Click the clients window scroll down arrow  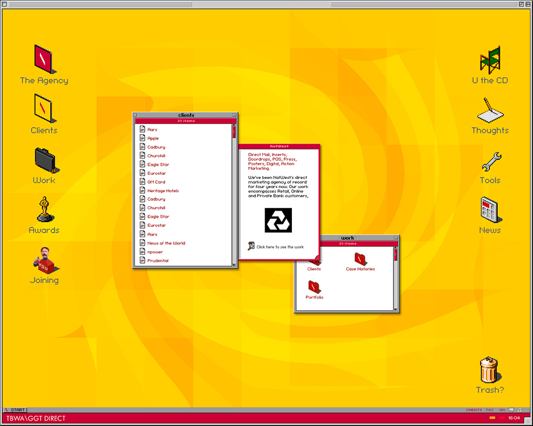234,264
